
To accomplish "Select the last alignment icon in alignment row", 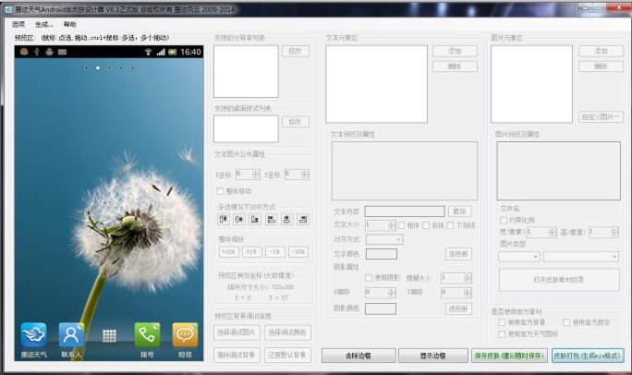I will (301, 219).
